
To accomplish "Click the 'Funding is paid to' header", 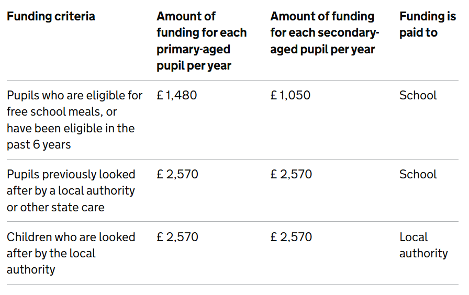I will tap(428, 25).
